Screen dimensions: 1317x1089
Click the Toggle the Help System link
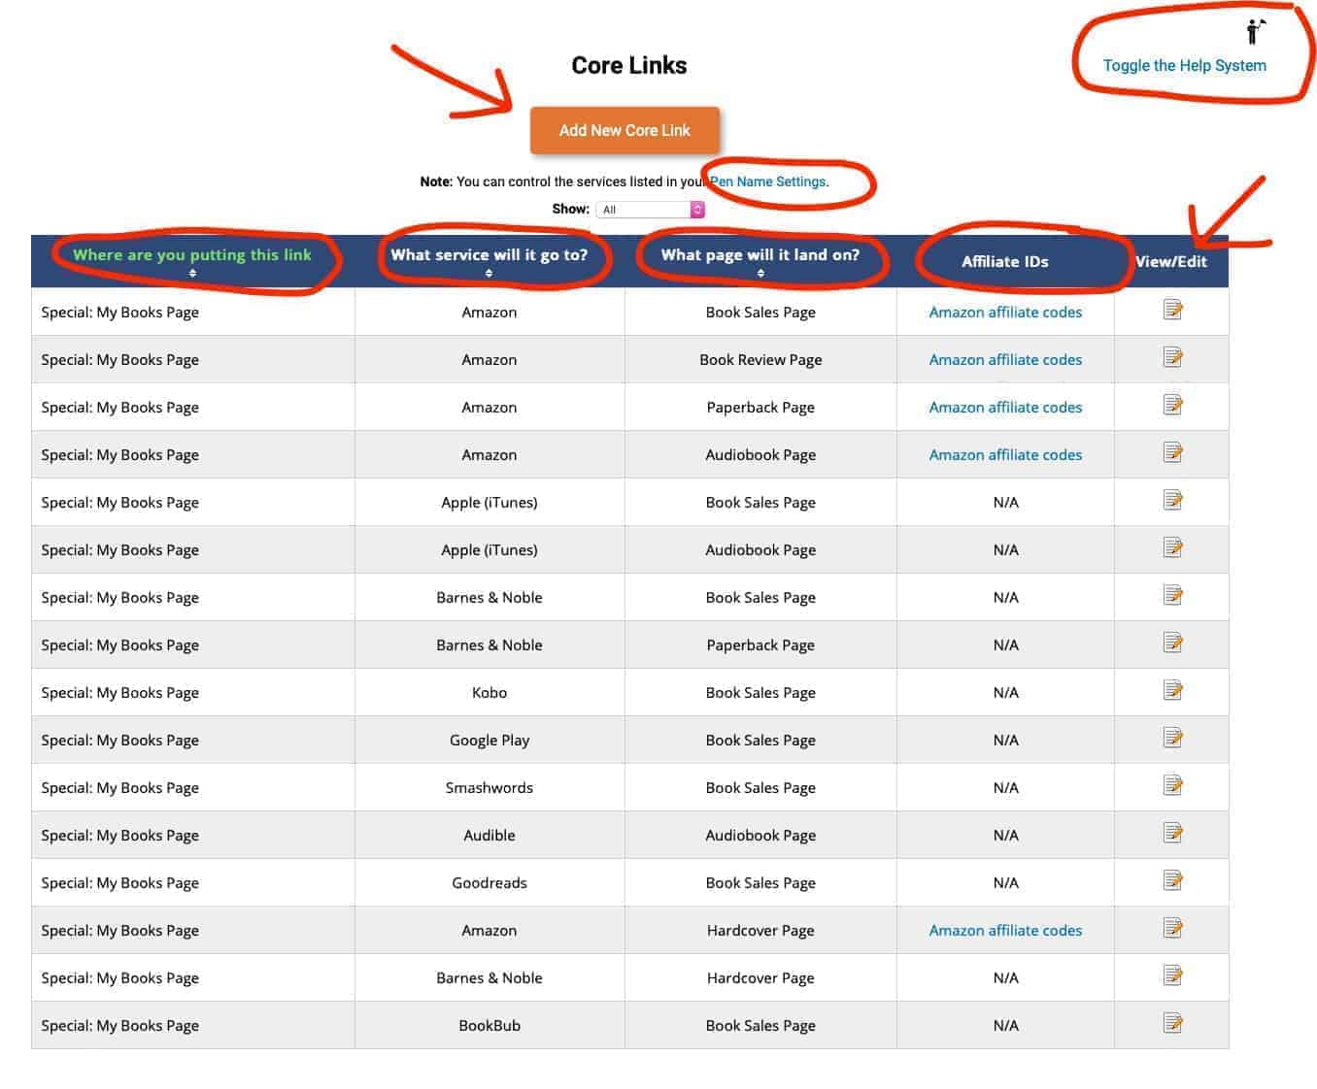(1184, 66)
